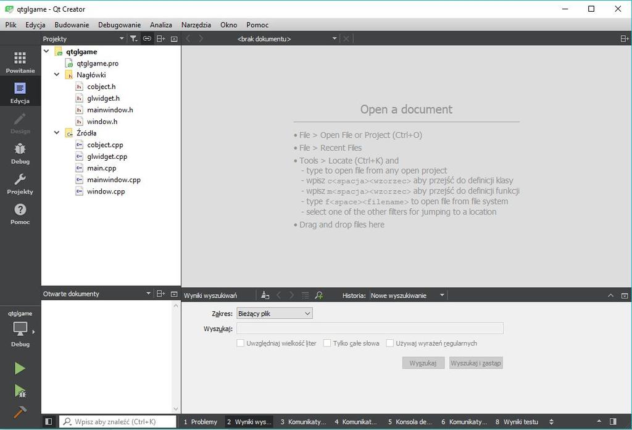Click new search magnifier icon
The width and height of the screenshot is (632, 430).
point(319,295)
